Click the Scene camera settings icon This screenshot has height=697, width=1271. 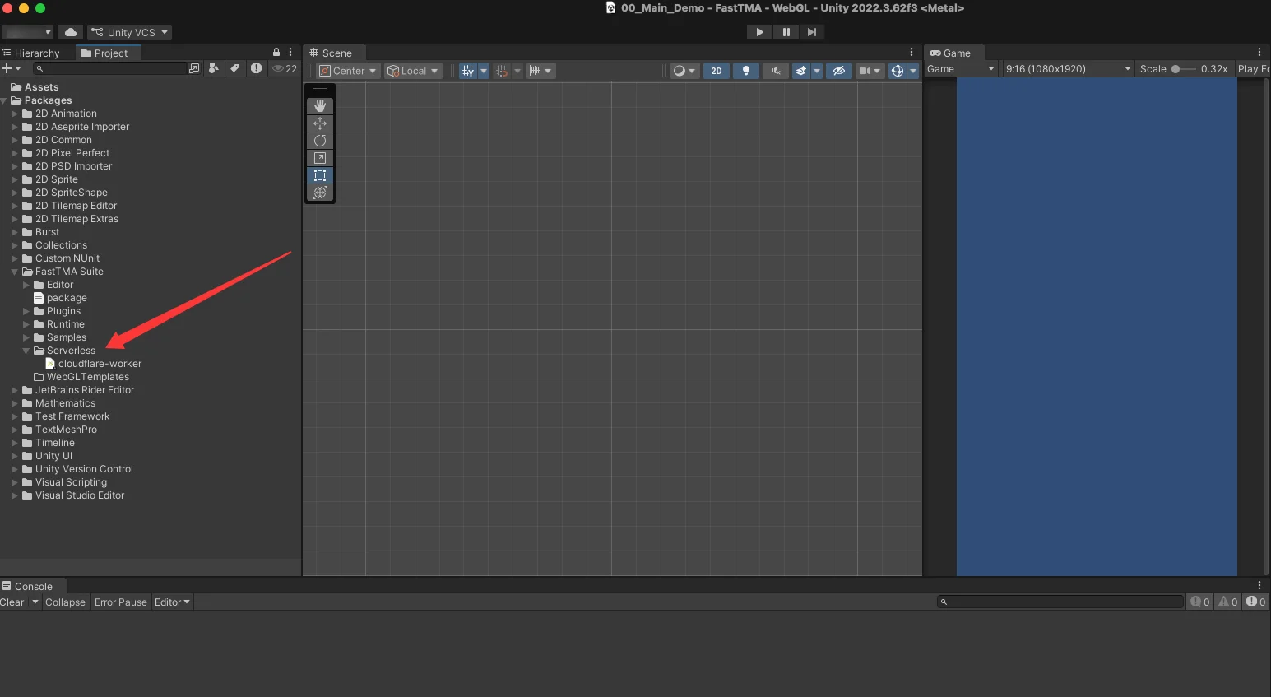tap(865, 71)
